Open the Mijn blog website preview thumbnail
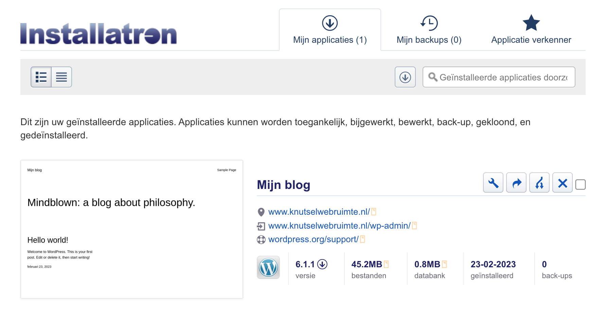606x309 pixels. [132, 229]
